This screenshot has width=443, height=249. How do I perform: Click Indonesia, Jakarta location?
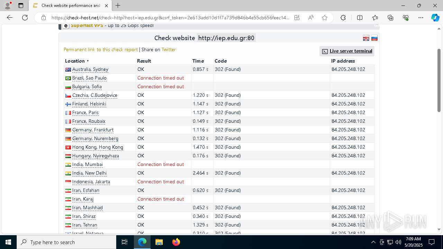point(91,182)
